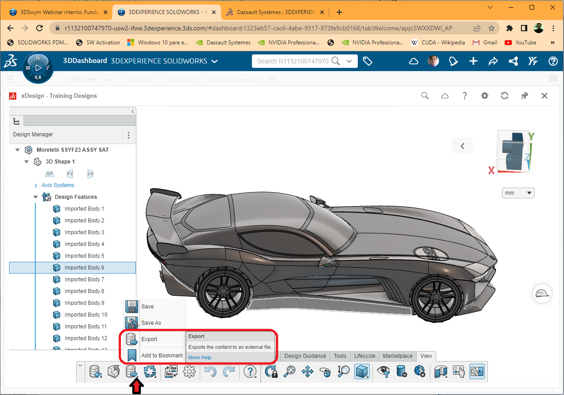
Task: Collapse the Design Features node
Action: pyautogui.click(x=36, y=197)
